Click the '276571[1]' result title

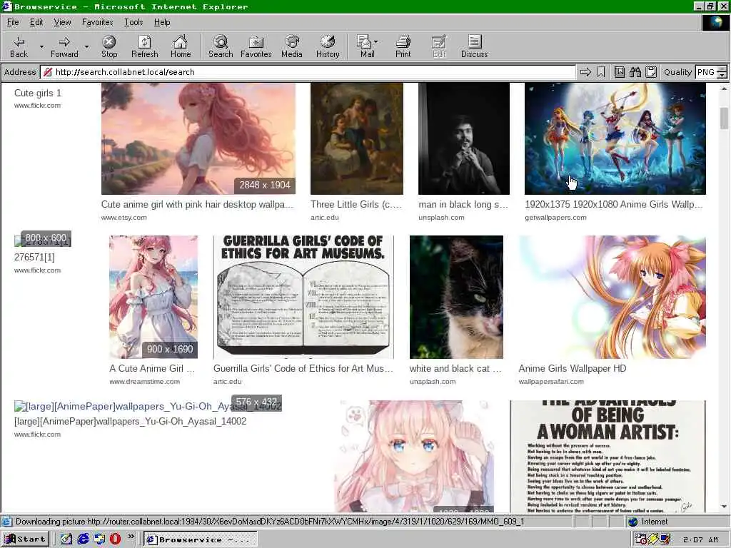click(34, 257)
